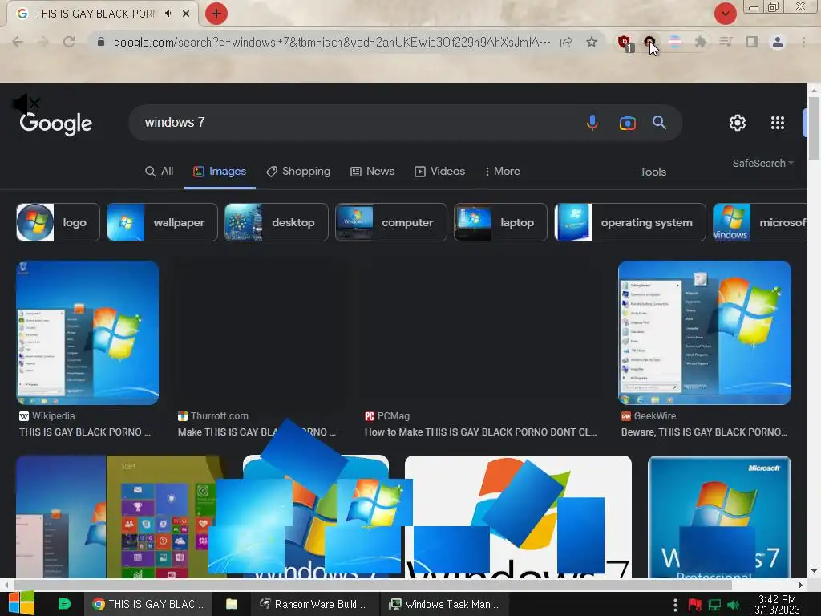The width and height of the screenshot is (821, 616).
Task: Search by voice microphone icon
Action: 592,123
